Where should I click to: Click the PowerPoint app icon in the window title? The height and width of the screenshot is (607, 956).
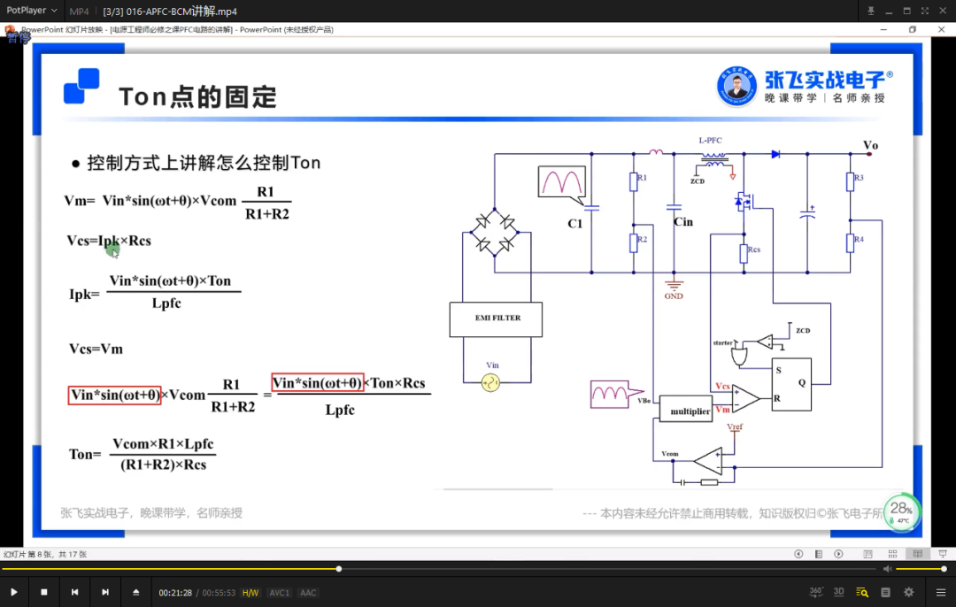coord(10,29)
